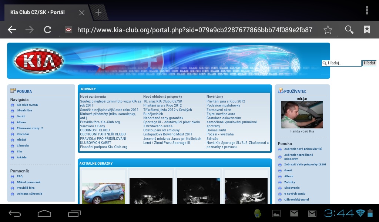Open the Stěrače topic
Image resolution: width=379 pixels, height=222 pixels.
tap(212, 139)
